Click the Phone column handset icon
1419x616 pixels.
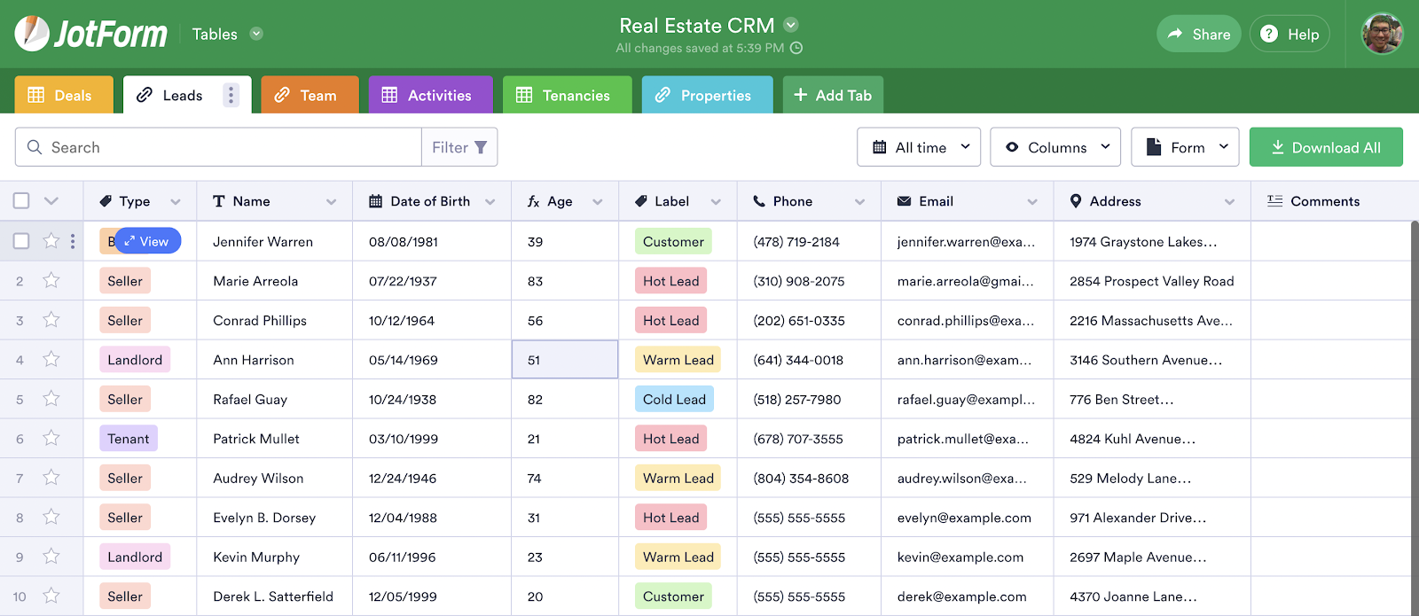pos(759,201)
